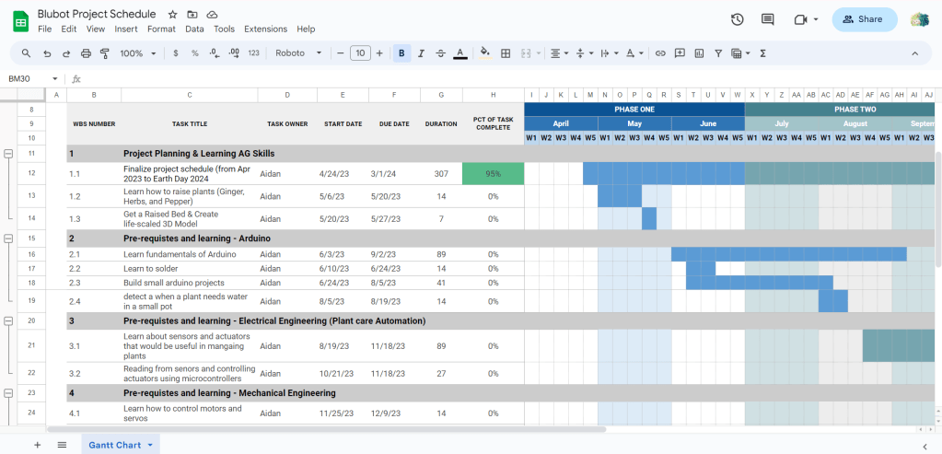Click the insert link icon
This screenshot has height=454, width=942.
660,53
